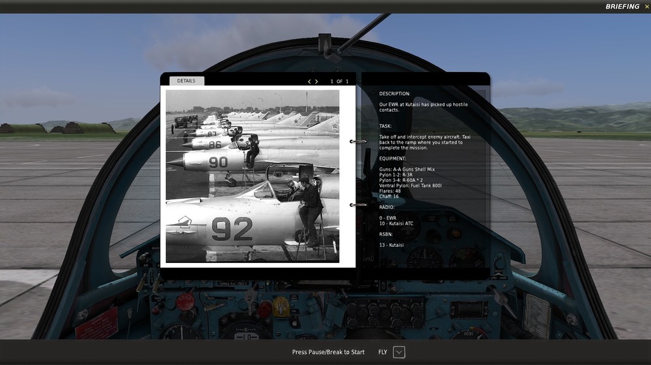Click the upper binder ring of briefing
The height and width of the screenshot is (365, 651).
point(357,141)
